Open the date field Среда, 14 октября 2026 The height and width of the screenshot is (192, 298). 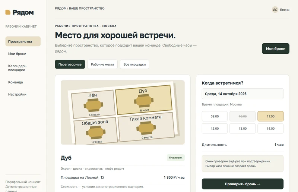point(242,94)
